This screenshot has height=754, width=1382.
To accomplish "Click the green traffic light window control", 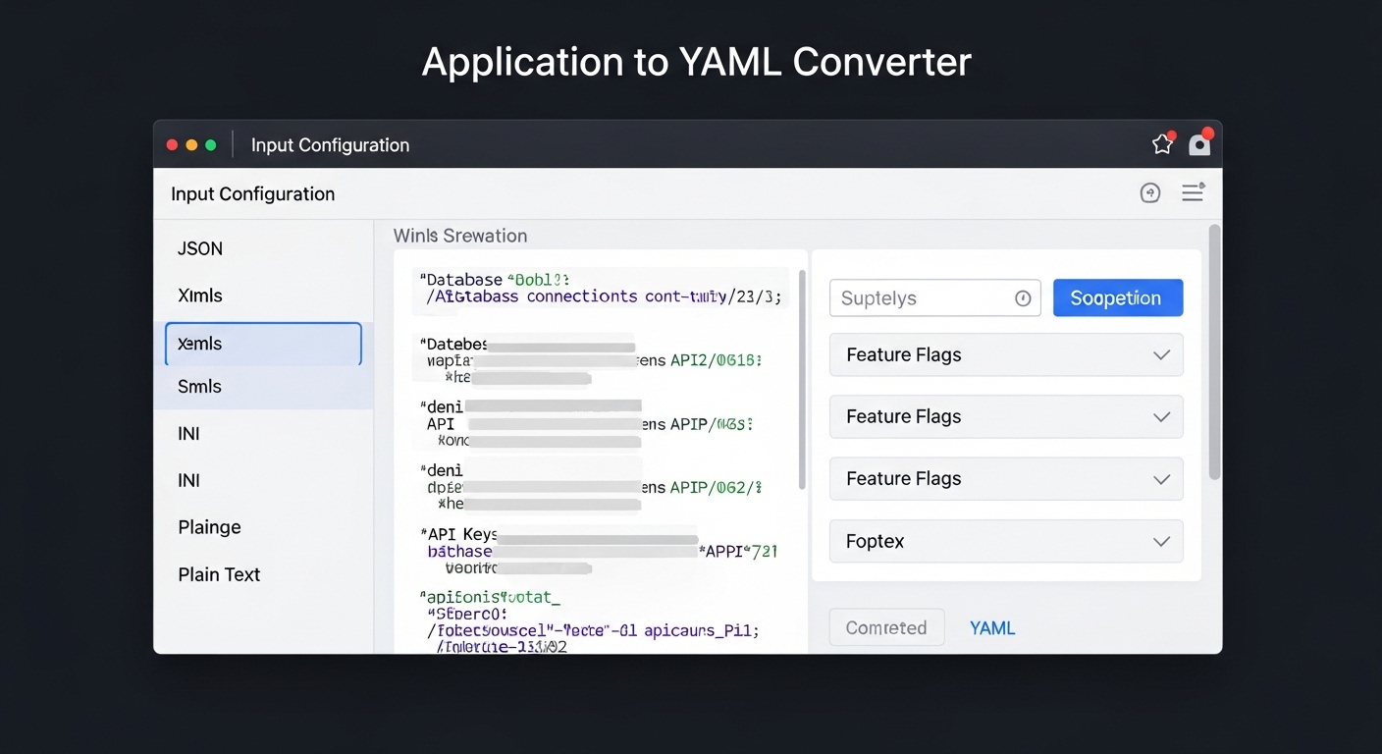I will pos(210,143).
